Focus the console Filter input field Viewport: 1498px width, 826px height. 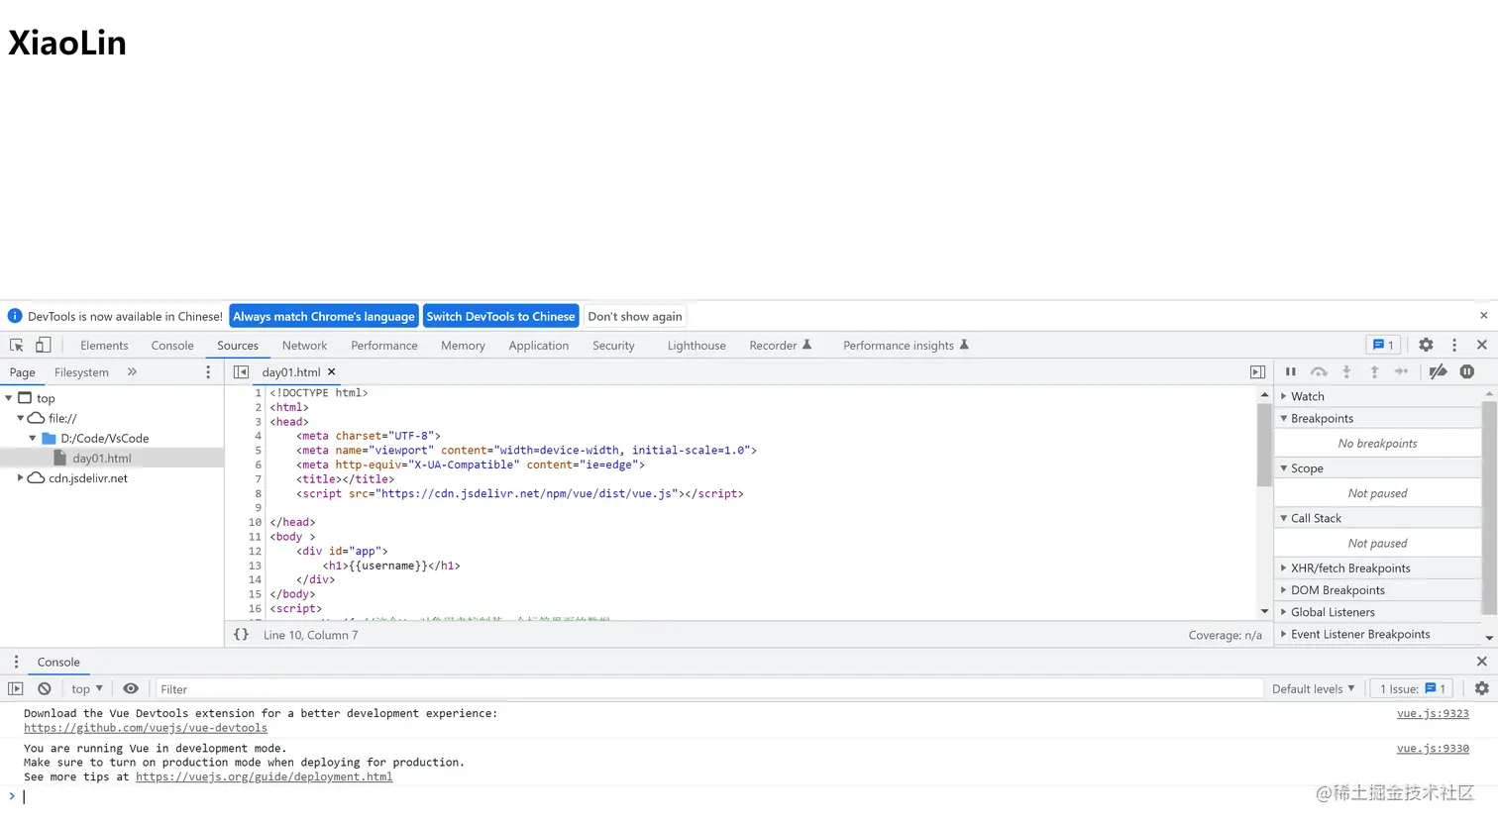708,689
